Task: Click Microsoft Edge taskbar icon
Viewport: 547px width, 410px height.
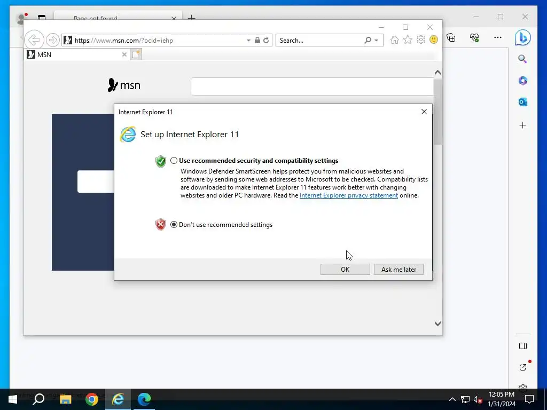Action: point(144,399)
